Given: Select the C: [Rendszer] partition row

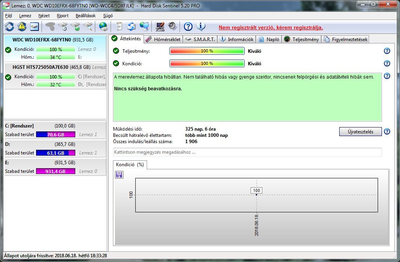Looking at the screenshot, I should 55,130.
